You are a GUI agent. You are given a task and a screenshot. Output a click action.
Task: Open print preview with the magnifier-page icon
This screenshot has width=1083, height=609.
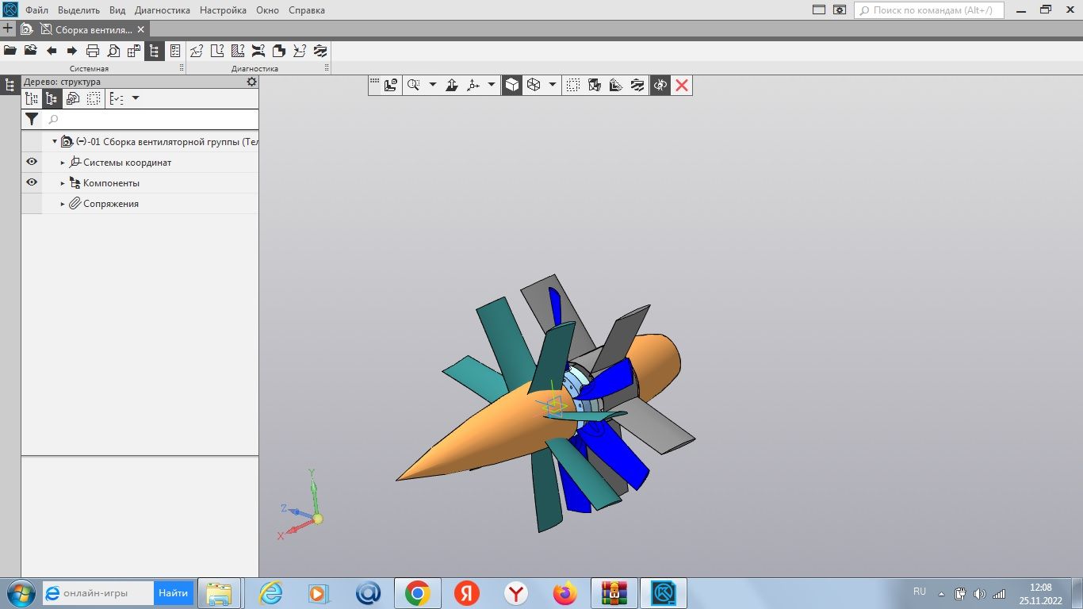[113, 51]
